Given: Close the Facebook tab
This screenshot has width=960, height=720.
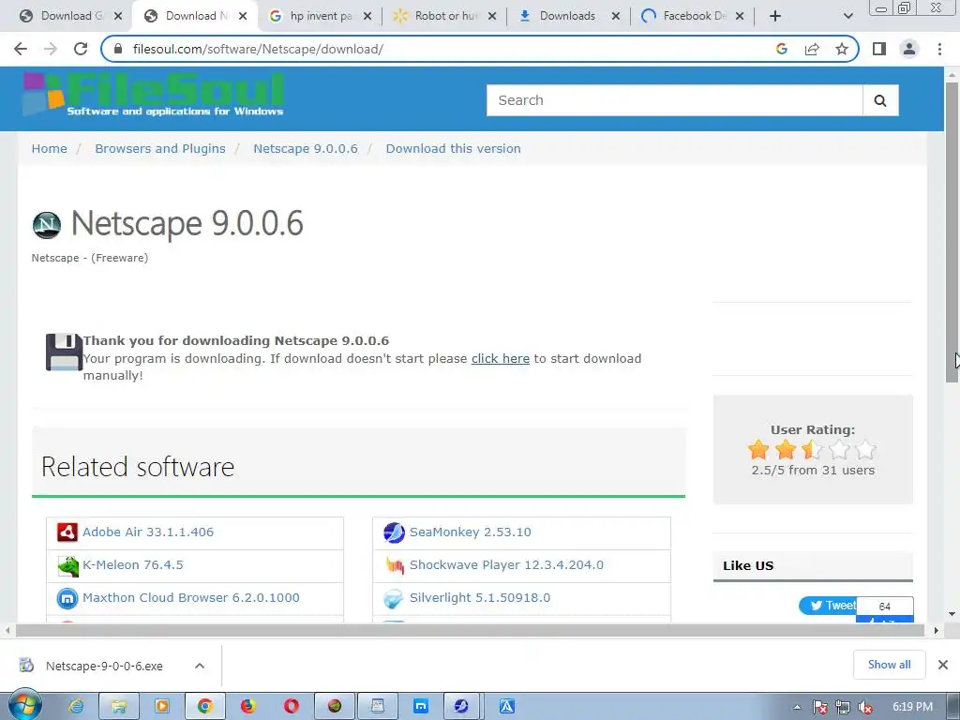Looking at the screenshot, I should tap(740, 17).
